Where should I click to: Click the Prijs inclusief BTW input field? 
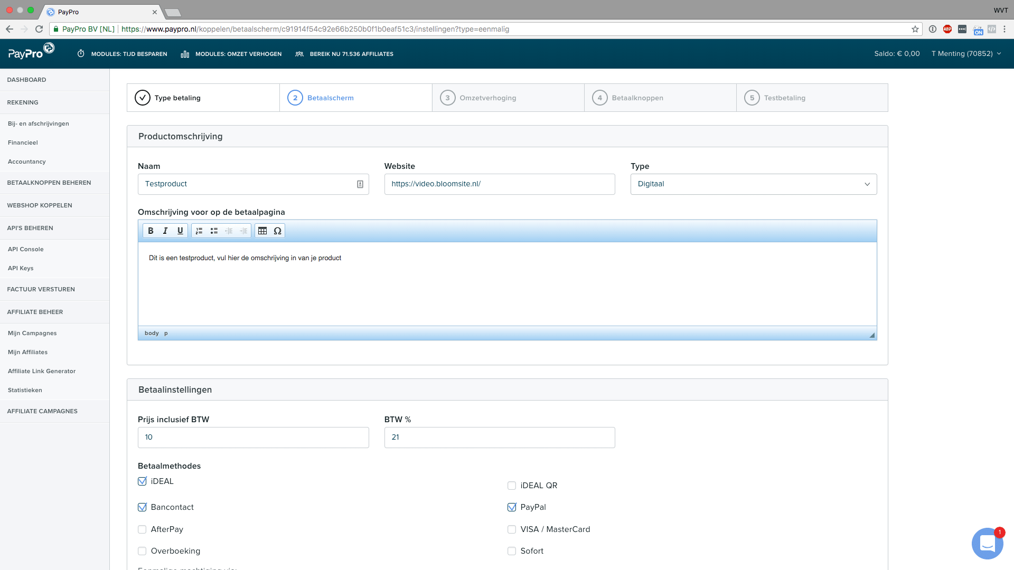(x=253, y=438)
